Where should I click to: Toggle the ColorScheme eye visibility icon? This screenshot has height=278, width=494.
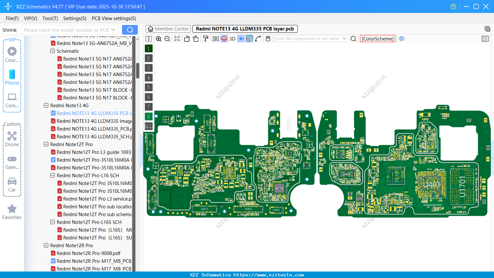402,39
